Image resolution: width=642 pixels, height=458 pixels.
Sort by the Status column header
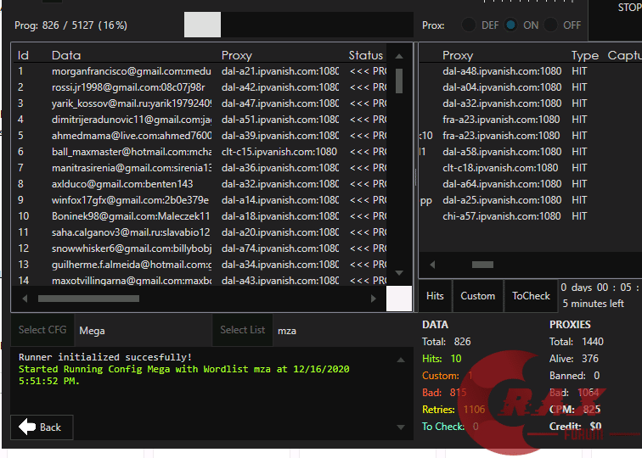point(366,55)
